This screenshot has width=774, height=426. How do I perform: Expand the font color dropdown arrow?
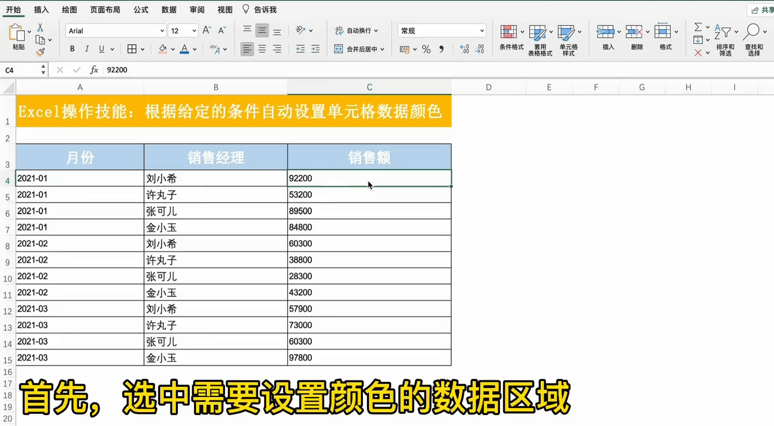[x=195, y=49]
